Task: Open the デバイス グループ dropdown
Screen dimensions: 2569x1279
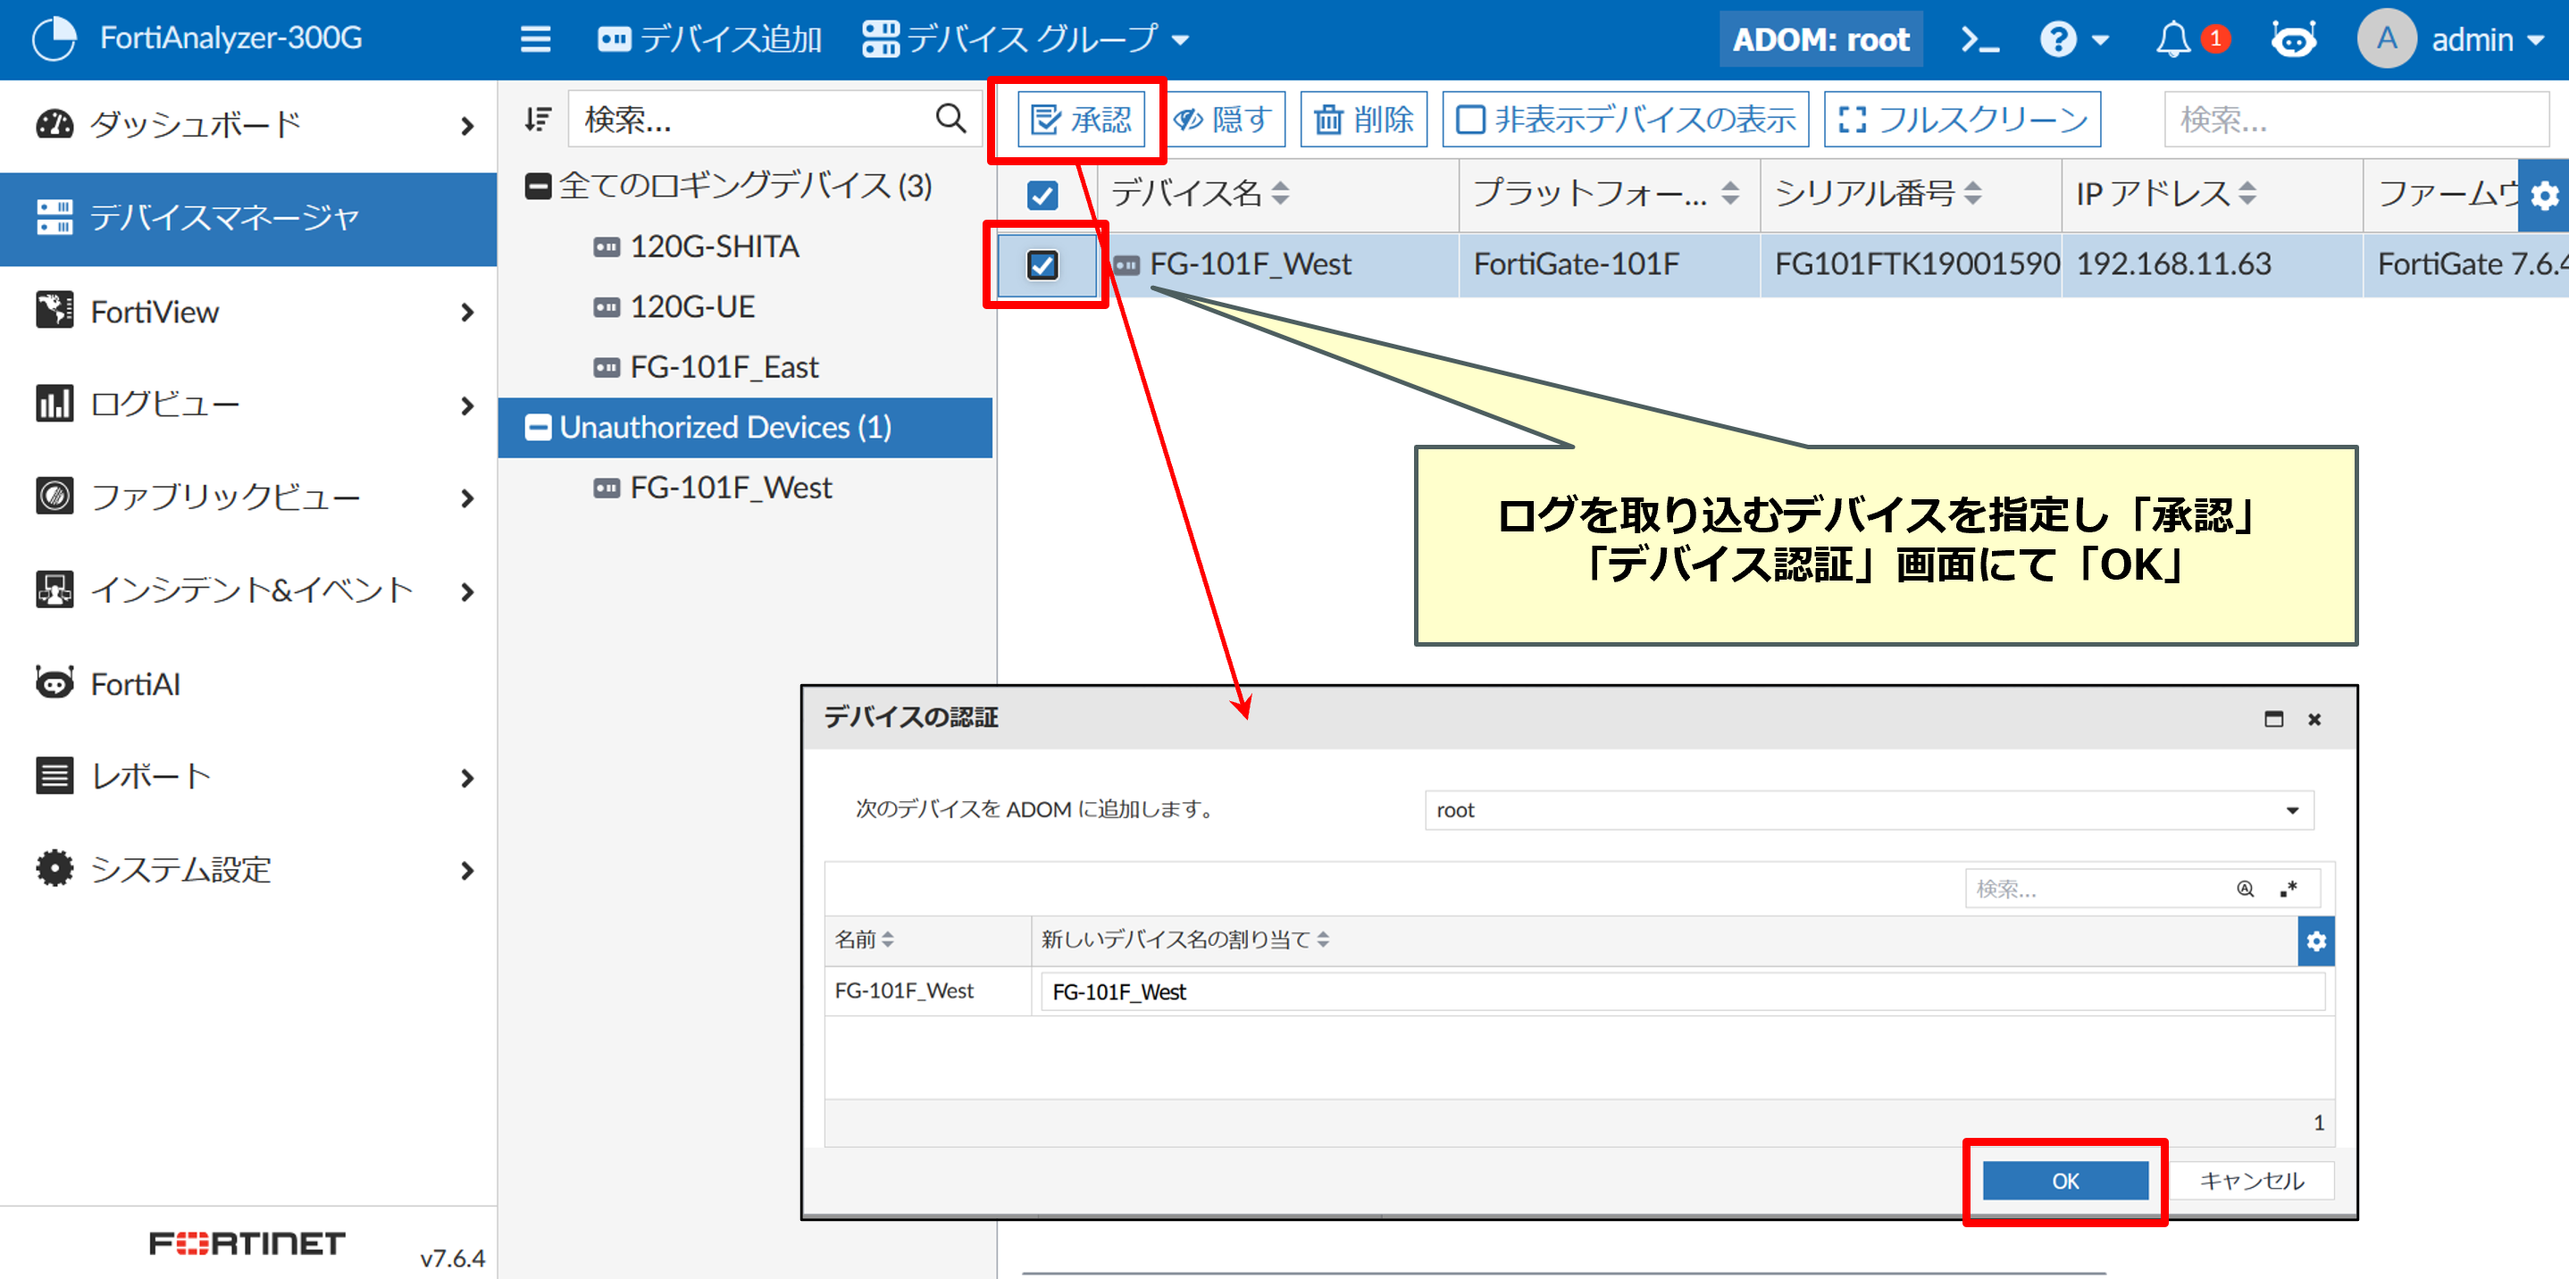Action: pyautogui.click(x=1026, y=40)
